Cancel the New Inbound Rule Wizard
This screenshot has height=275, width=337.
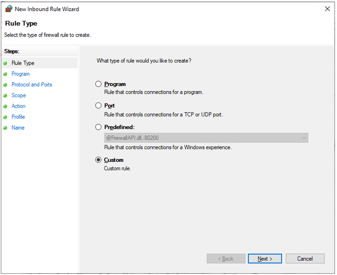coord(305,259)
